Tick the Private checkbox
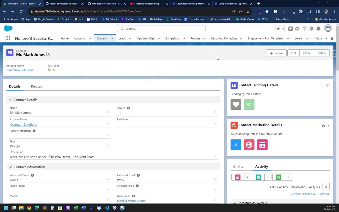Viewport: 339px width, 212px height. click(119, 113)
